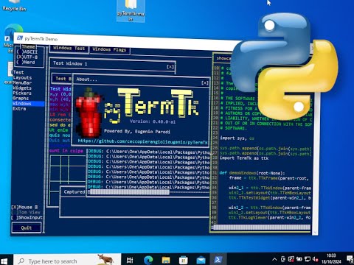
Task: Open notifications center icon
Action: [x=350, y=259]
